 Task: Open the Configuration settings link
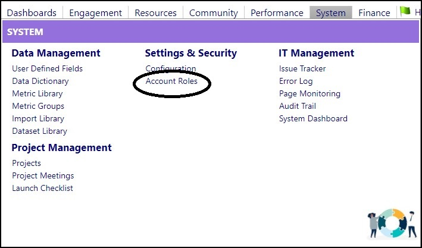pos(171,68)
